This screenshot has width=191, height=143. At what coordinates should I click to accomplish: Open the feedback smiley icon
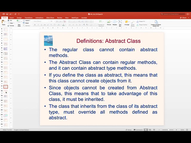pyautogui.click(x=188, y=14)
